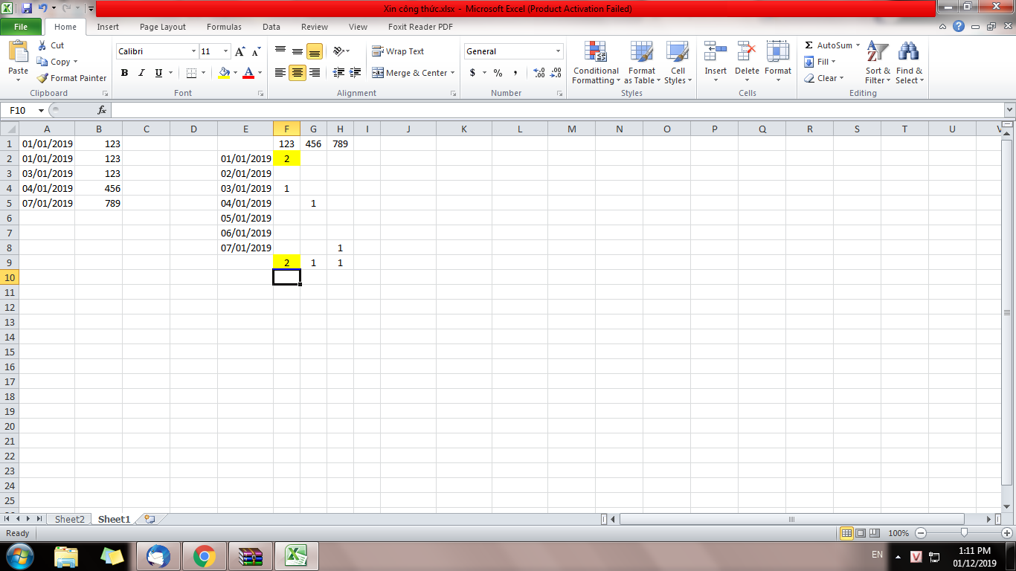This screenshot has height=571, width=1016.
Task: Open the Calibri font name dropdown
Action: pos(194,51)
